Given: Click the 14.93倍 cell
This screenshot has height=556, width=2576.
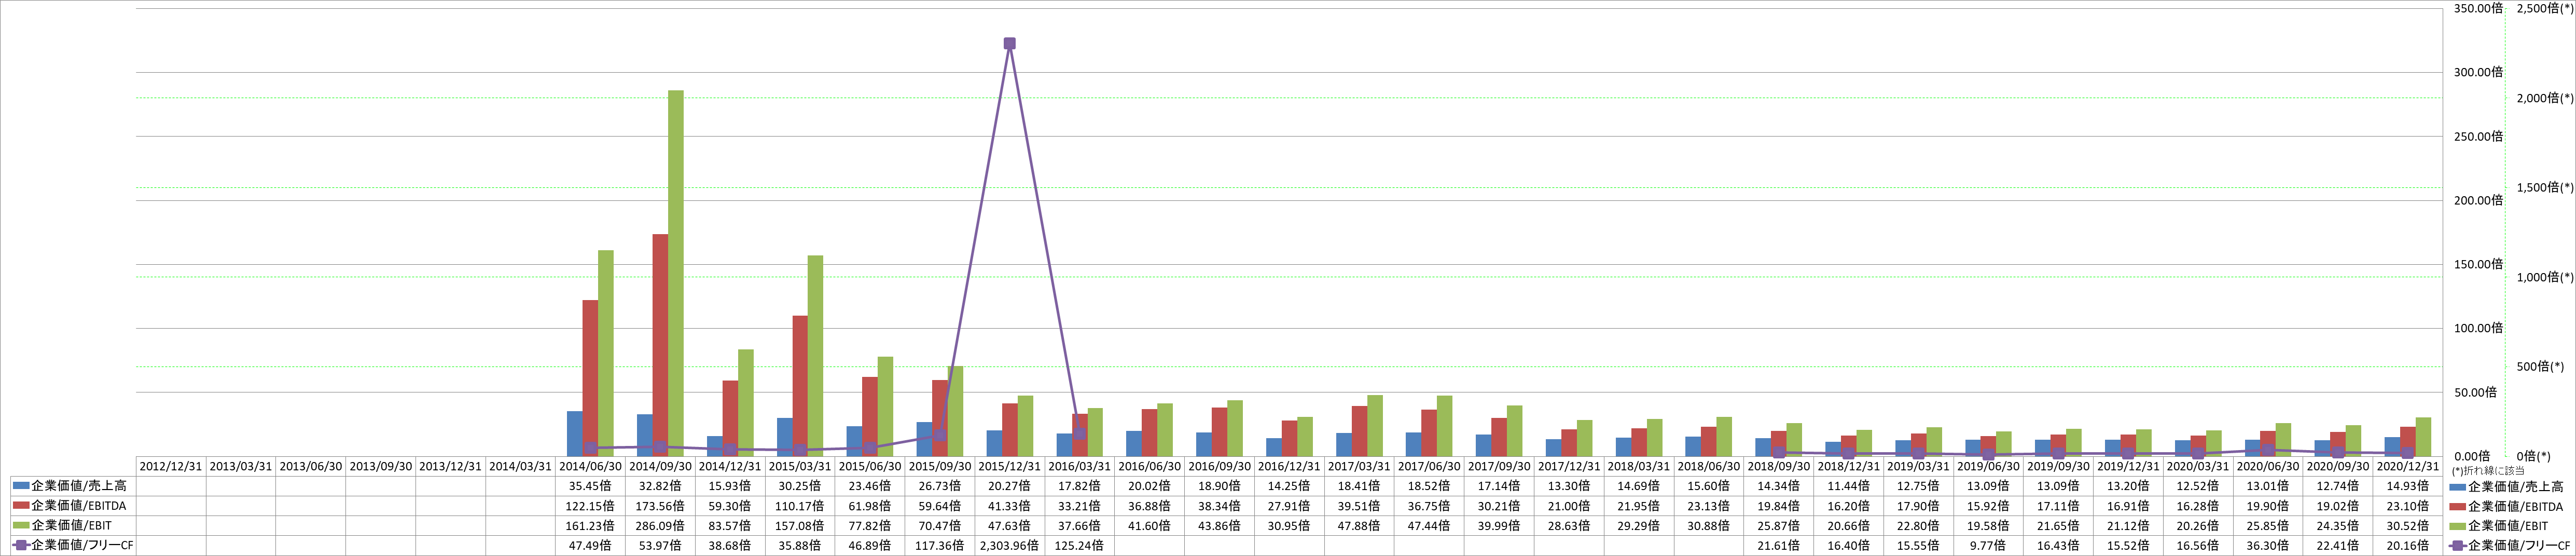Looking at the screenshot, I should pyautogui.click(x=2406, y=486).
